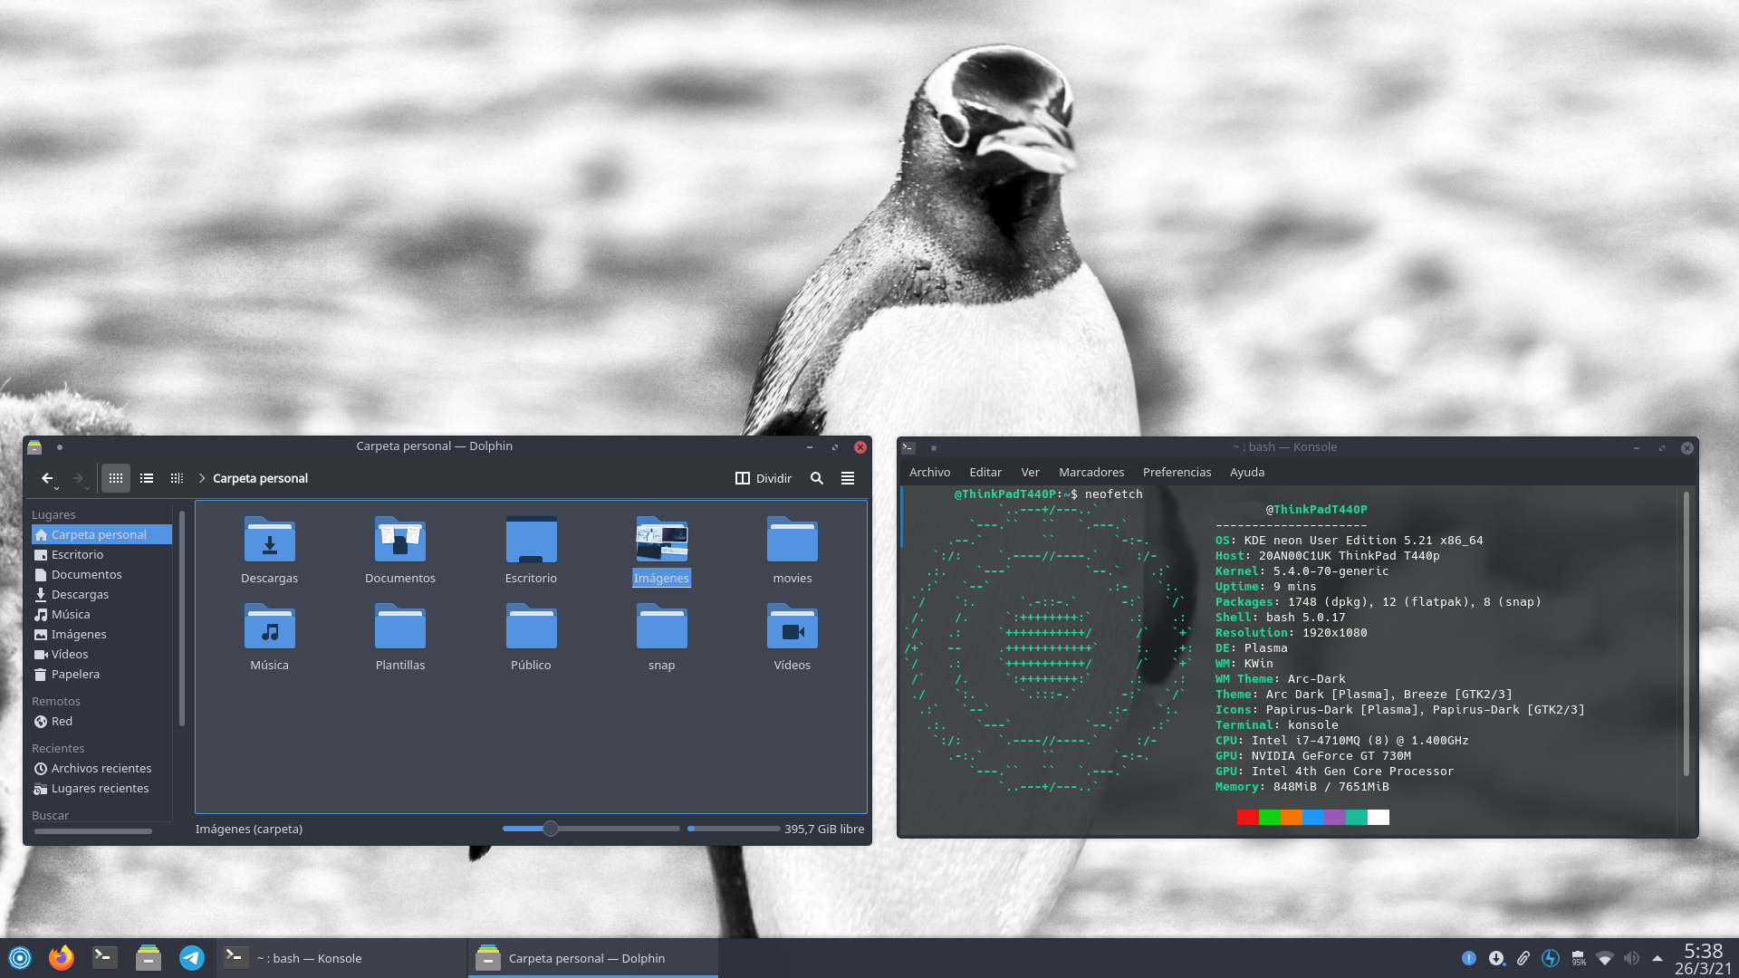The height and width of the screenshot is (978, 1739).
Task: Select the Público folder icon
Action: point(531,627)
